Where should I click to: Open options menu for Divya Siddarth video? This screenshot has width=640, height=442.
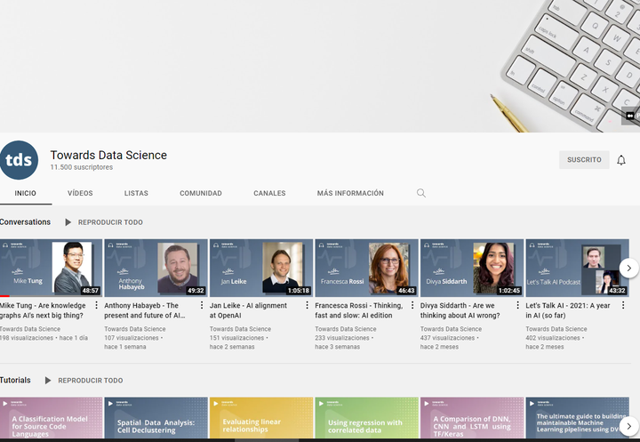click(517, 305)
